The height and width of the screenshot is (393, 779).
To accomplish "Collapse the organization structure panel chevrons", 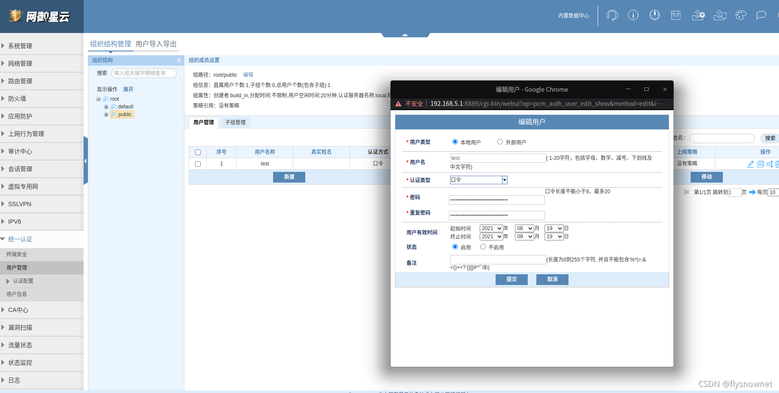I will pos(179,60).
